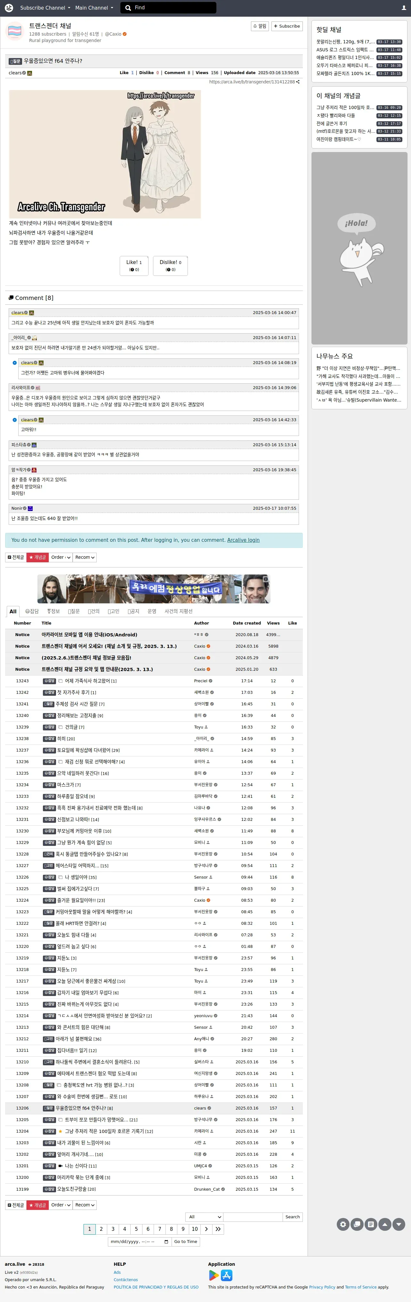411x1302 pixels.
Task: Click the Find search input field
Action: tap(174, 8)
